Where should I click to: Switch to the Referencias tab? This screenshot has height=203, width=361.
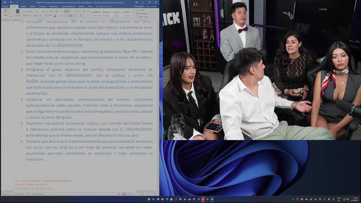click(x=54, y=6)
